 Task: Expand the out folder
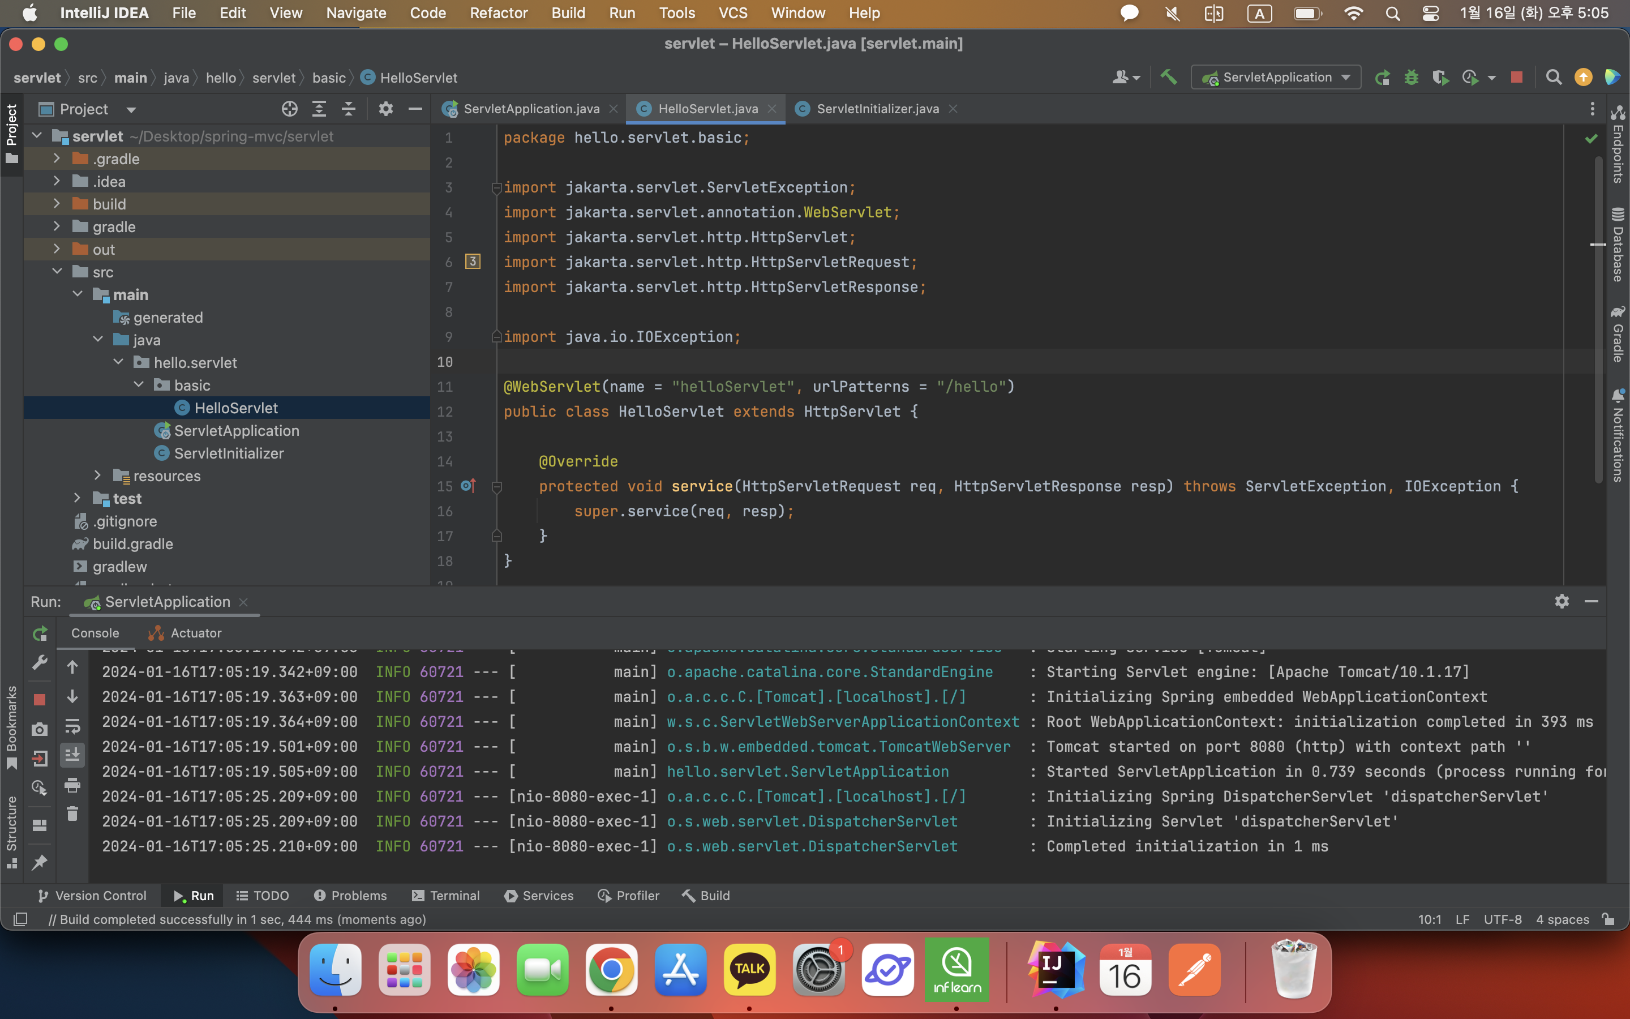click(x=57, y=249)
